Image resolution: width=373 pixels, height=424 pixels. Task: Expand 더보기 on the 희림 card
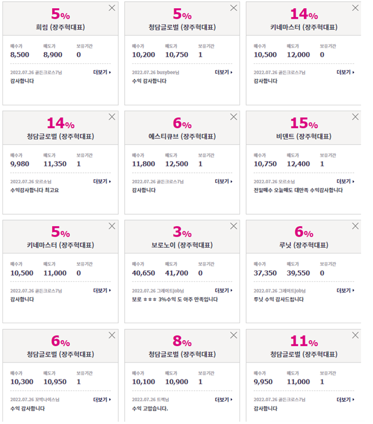[102, 72]
